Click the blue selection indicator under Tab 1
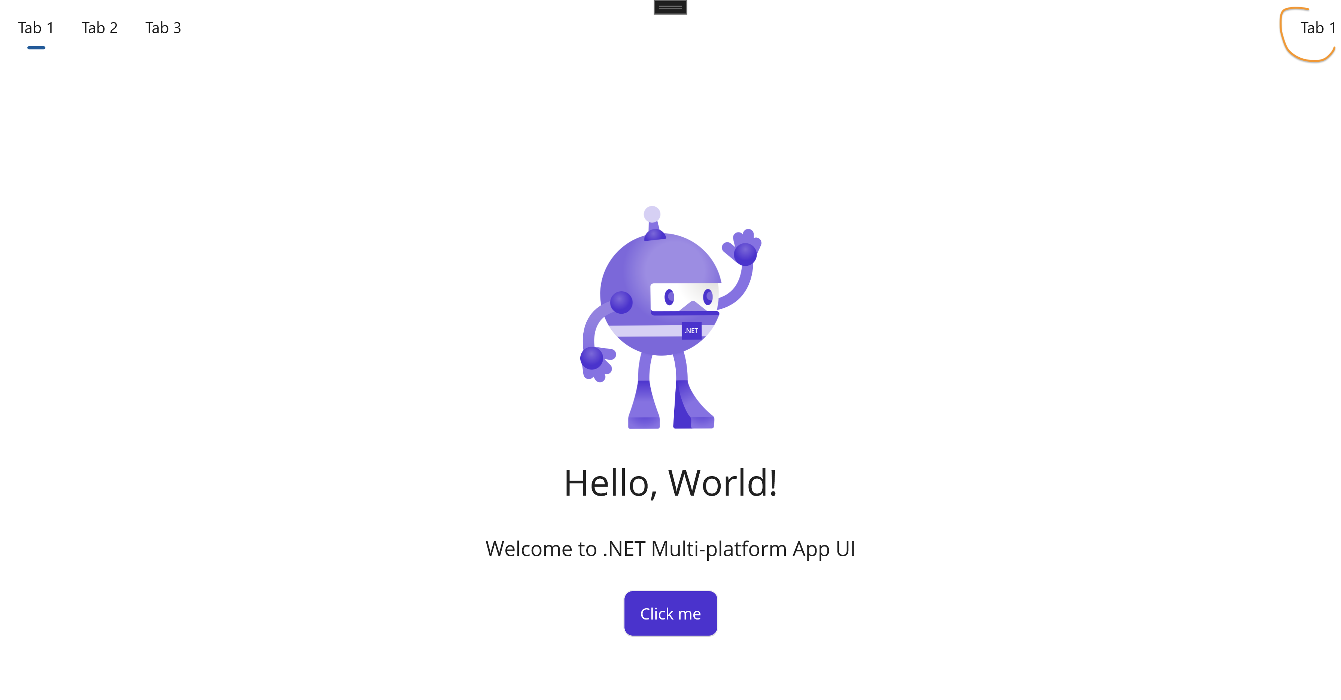Image resolution: width=1341 pixels, height=700 pixels. 36,48
